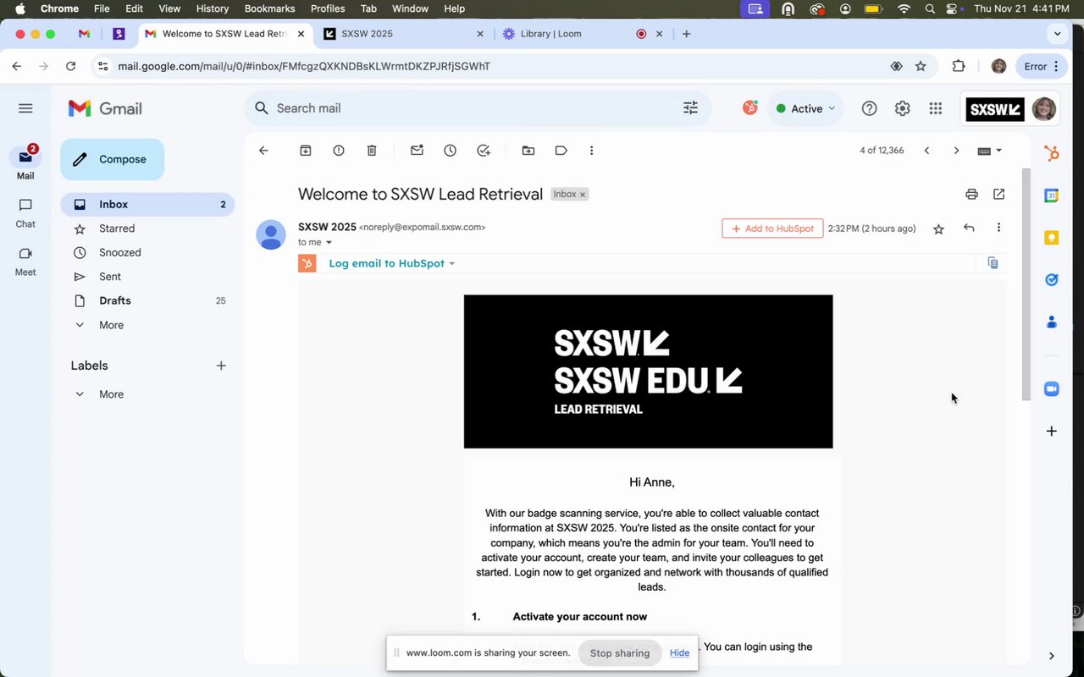Open Google Calendar side panel
Image resolution: width=1084 pixels, height=677 pixels.
(x=1052, y=195)
